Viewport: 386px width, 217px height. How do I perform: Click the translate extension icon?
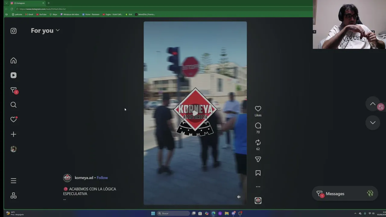381,107
